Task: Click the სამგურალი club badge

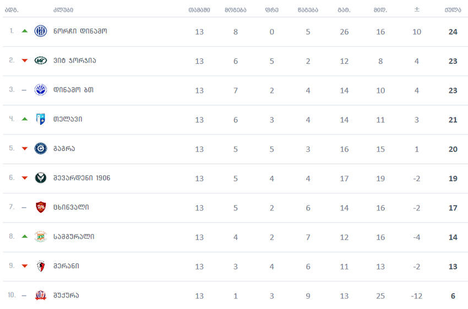Action: (x=41, y=236)
